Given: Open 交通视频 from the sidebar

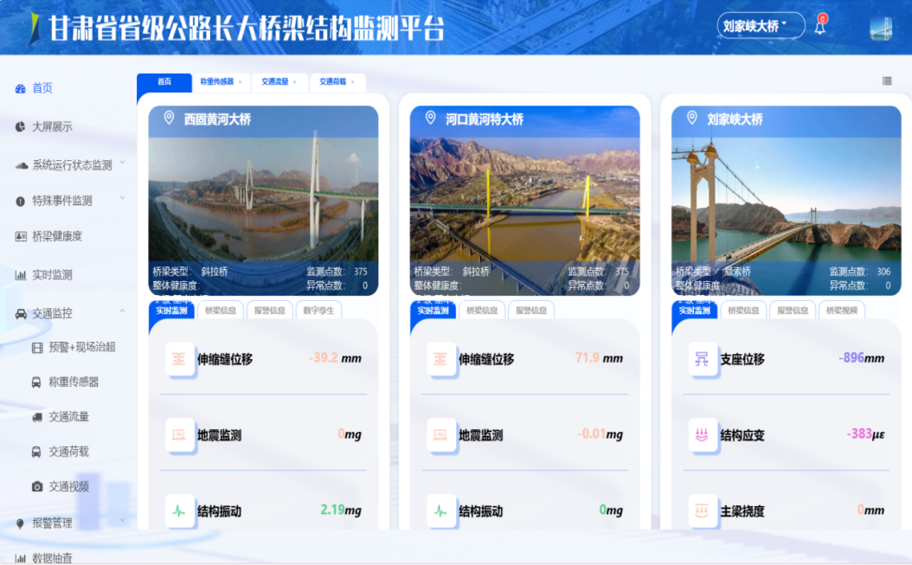Looking at the screenshot, I should point(68,486).
